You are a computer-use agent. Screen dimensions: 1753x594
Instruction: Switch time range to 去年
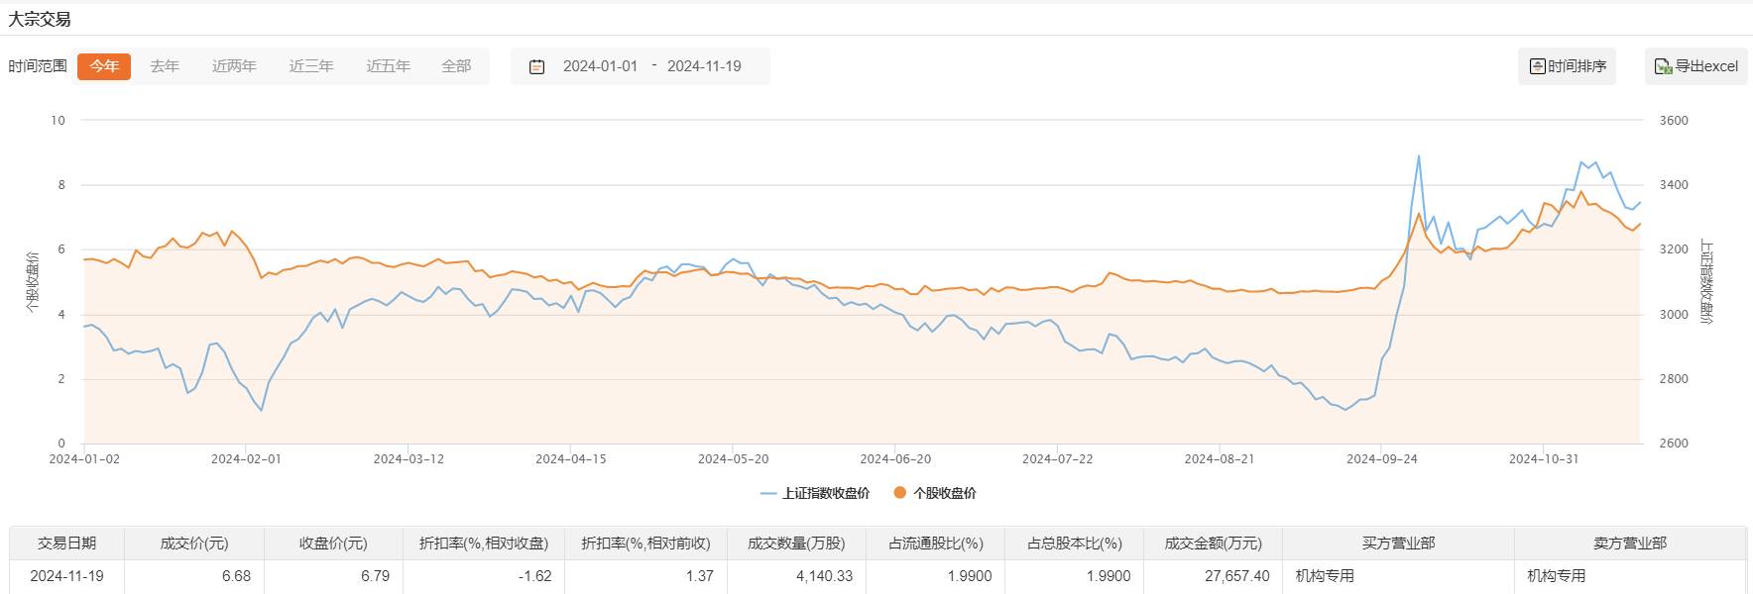165,66
